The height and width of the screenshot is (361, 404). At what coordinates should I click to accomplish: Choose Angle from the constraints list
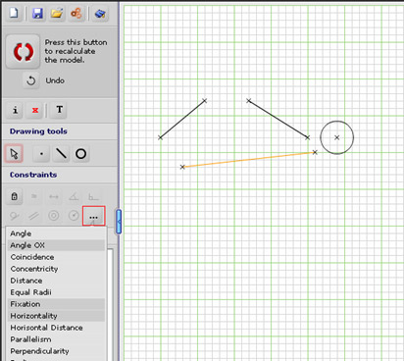pyautogui.click(x=56, y=233)
